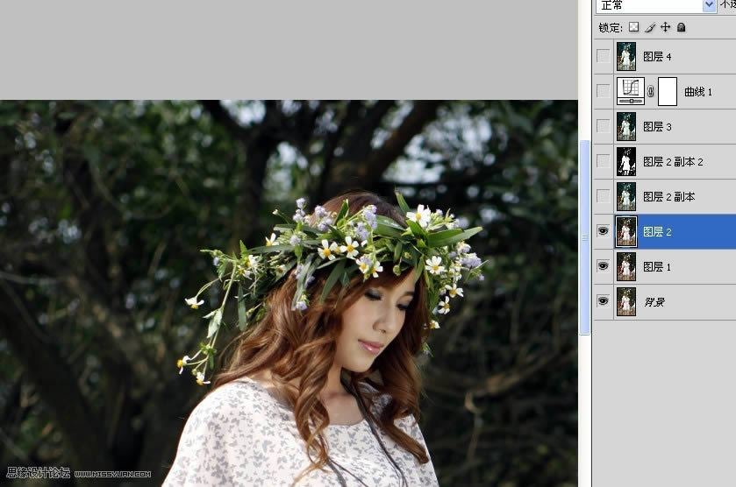Screen dimensions: 736x487
Task: Click the lock all padlock icon
Action: [681, 27]
